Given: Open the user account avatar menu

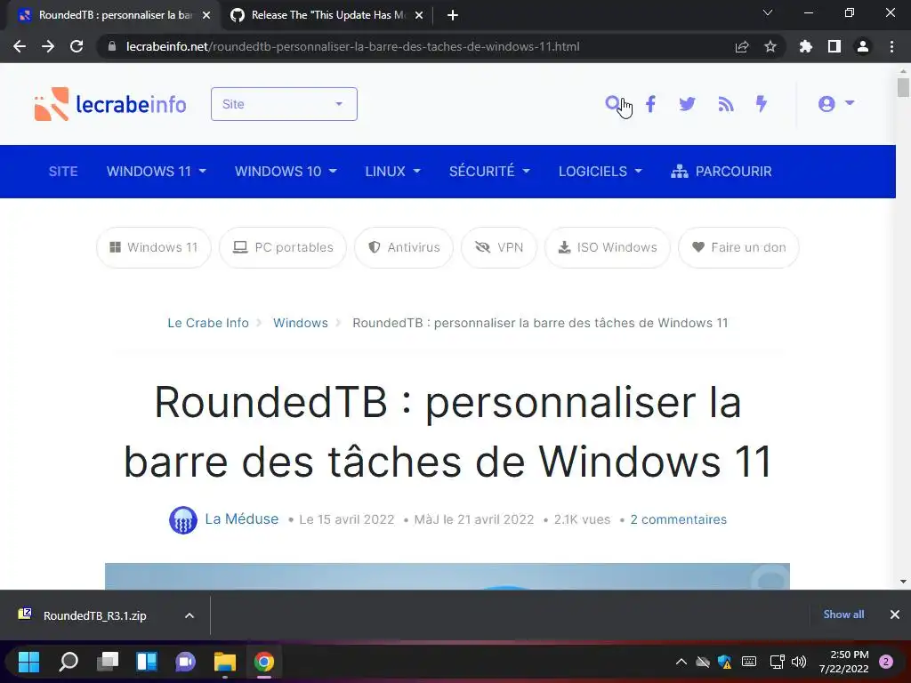Looking at the screenshot, I should tap(835, 103).
